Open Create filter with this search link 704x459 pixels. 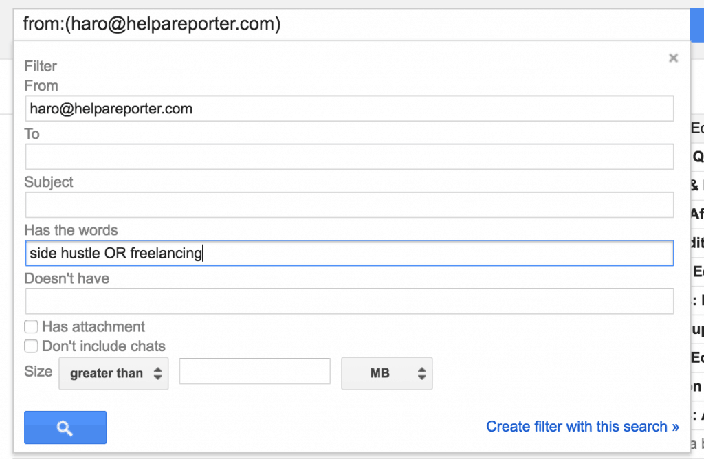click(582, 427)
